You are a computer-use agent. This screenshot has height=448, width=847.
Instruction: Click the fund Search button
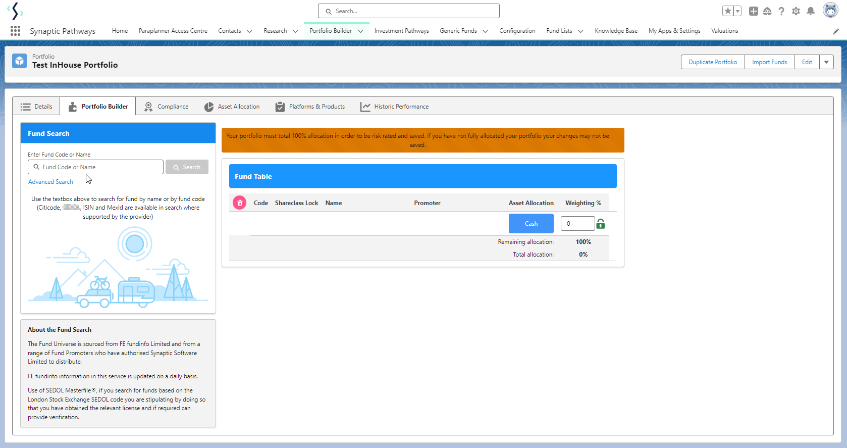point(187,167)
